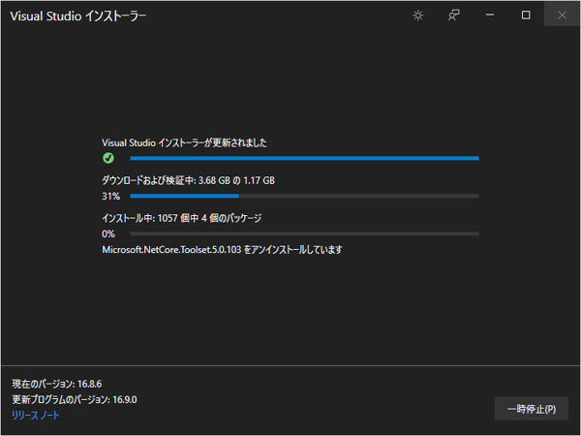Screen dimensions: 581x436
Task: Click the completed installer update progress bar
Action: click(305, 158)
